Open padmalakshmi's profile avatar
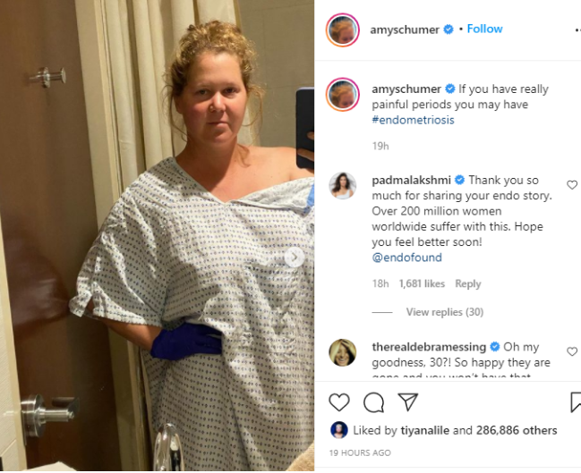This screenshot has height=473, width=581. pos(342,185)
